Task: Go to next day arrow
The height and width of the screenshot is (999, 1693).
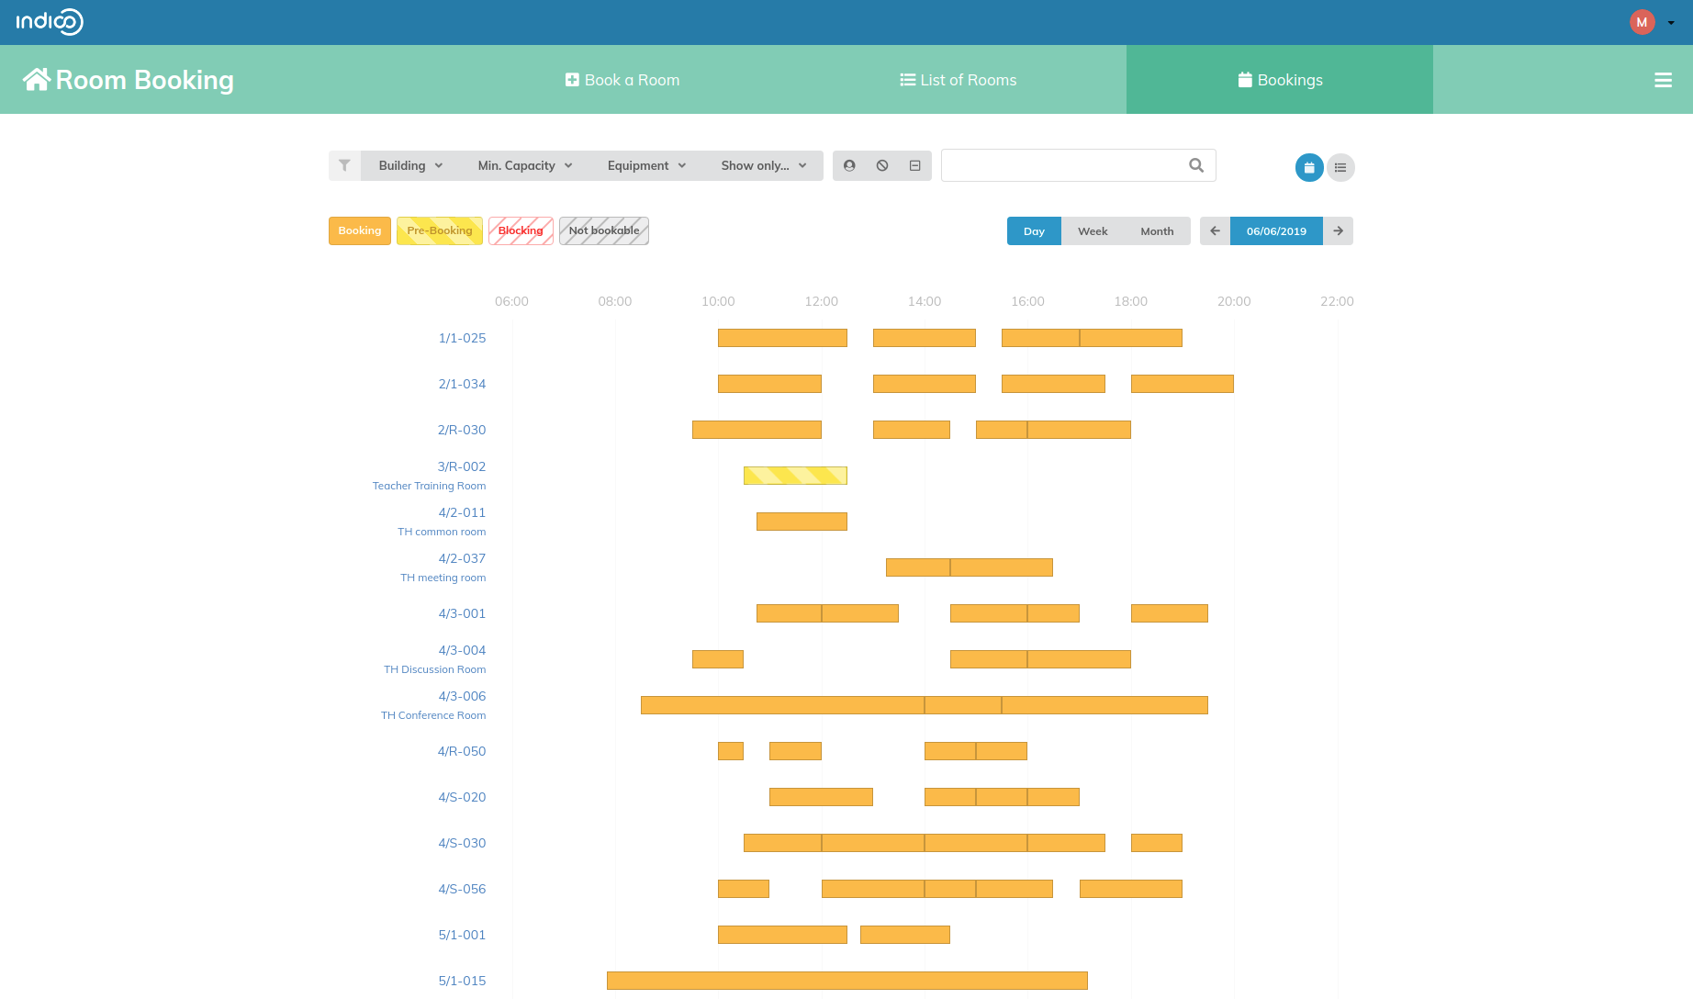Action: click(x=1339, y=231)
